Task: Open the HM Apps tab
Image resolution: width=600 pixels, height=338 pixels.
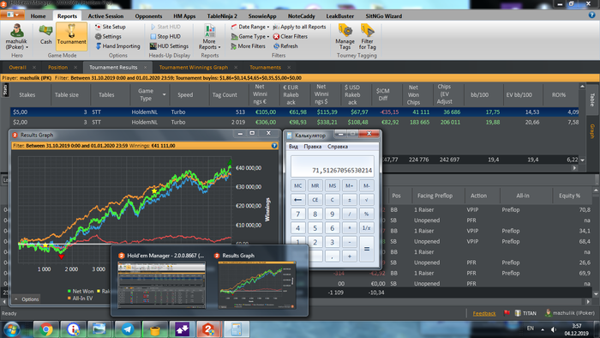Action: point(184,16)
